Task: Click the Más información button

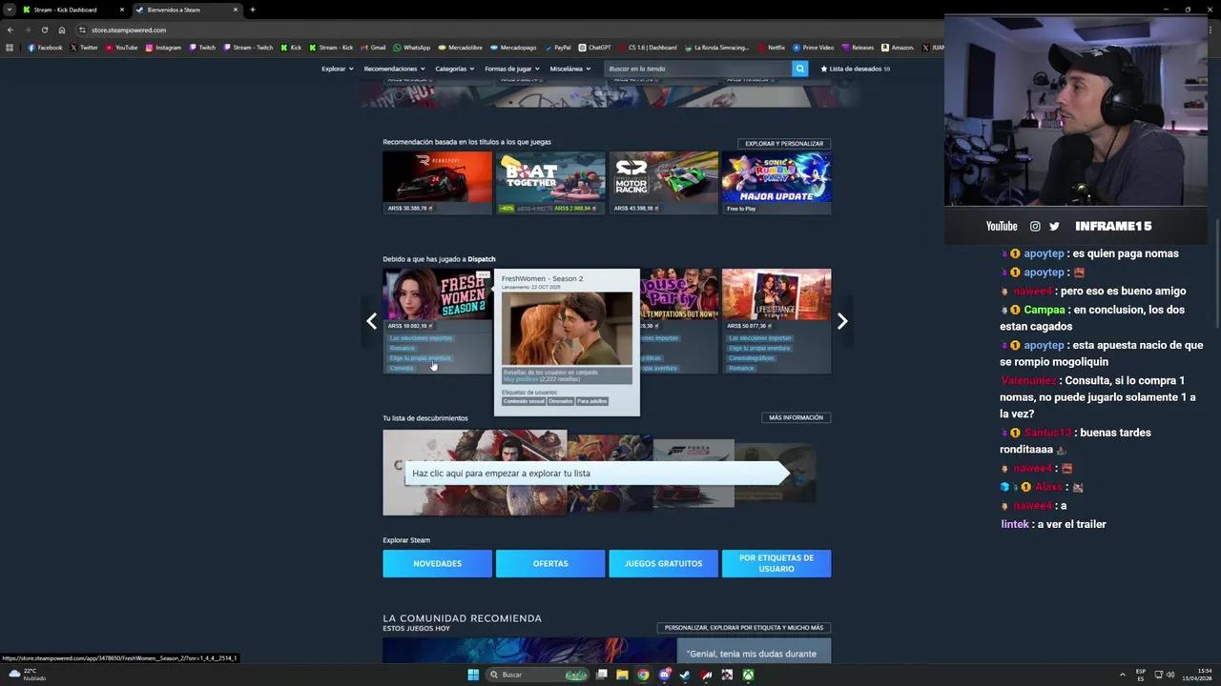Action: tap(796, 417)
